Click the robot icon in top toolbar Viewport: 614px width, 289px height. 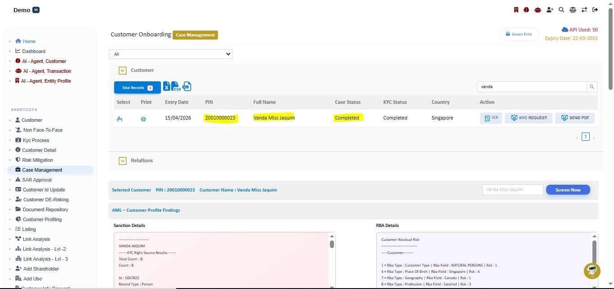[538, 10]
